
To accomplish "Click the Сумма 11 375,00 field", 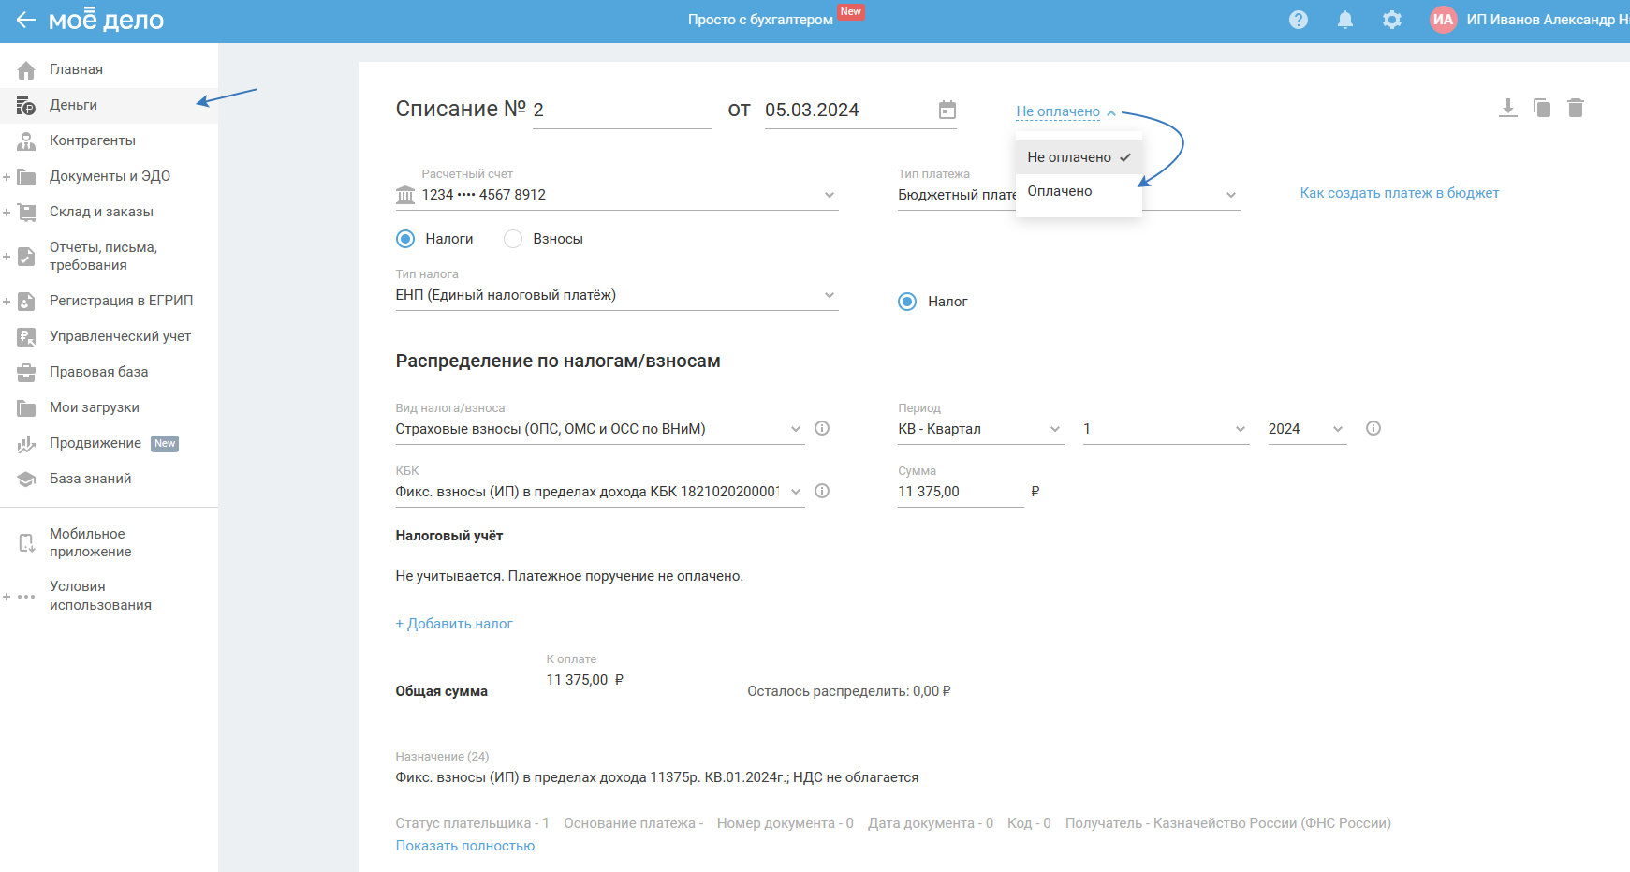I will pyautogui.click(x=961, y=492).
